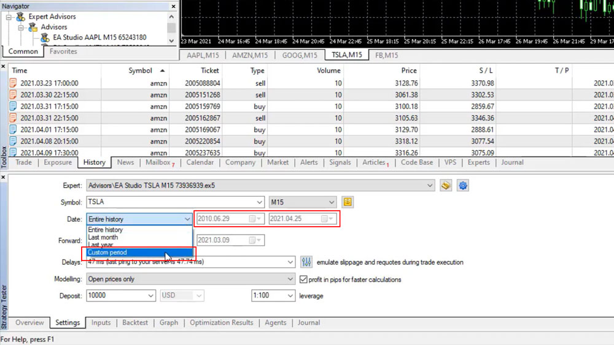Click end date field 2021.04.25
Screen dimensions: 614x345
point(302,219)
